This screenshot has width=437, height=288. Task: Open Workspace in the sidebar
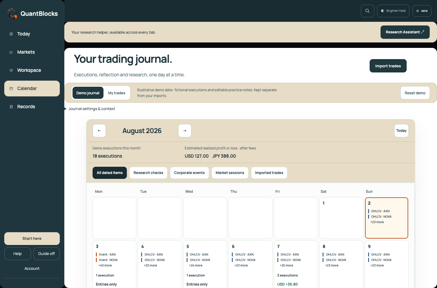pos(32,70)
